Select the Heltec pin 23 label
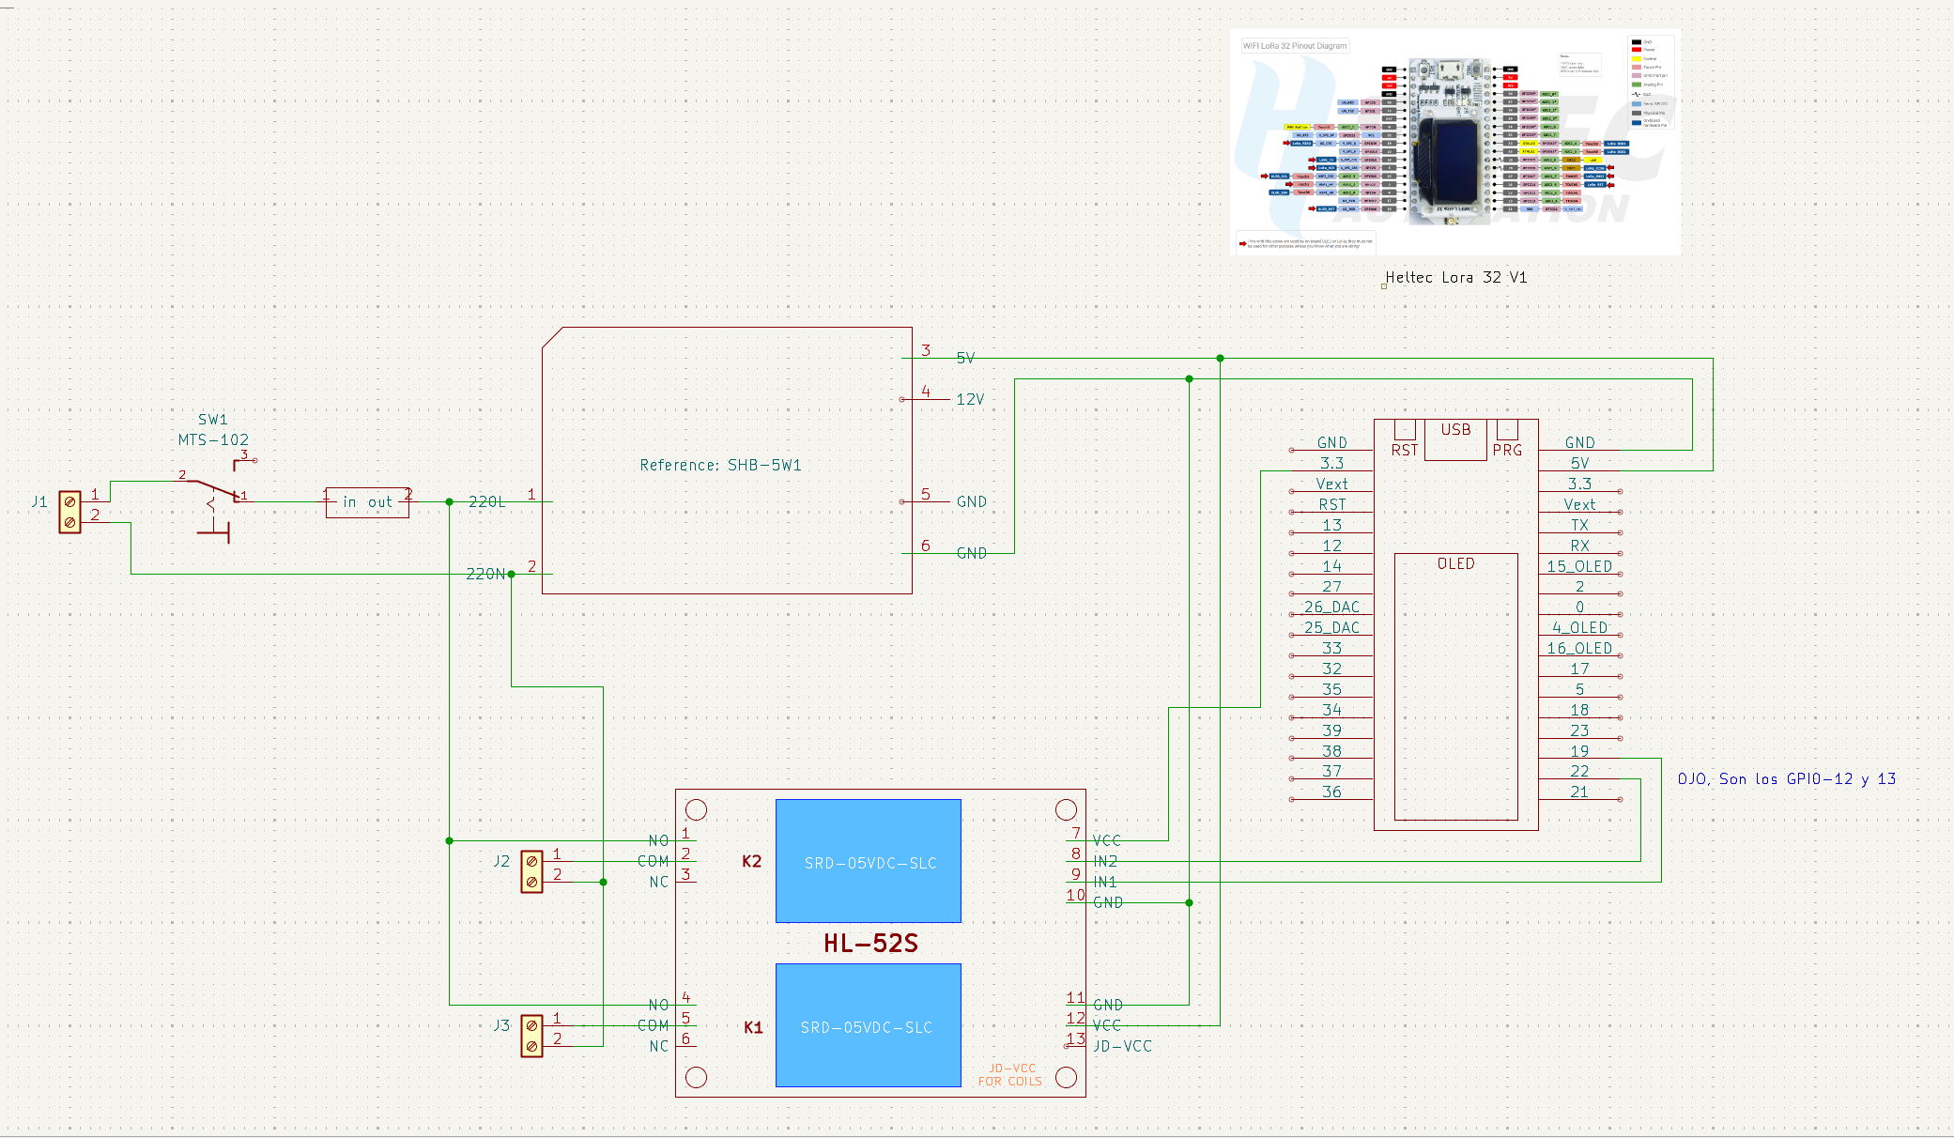Viewport: 1954px width, 1138px height. [x=1579, y=730]
